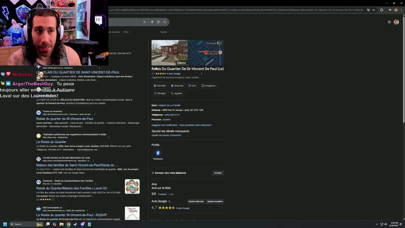Open the map thumbnail in knowledge panel
Viewport: 405px width, 228px height.
[206, 53]
